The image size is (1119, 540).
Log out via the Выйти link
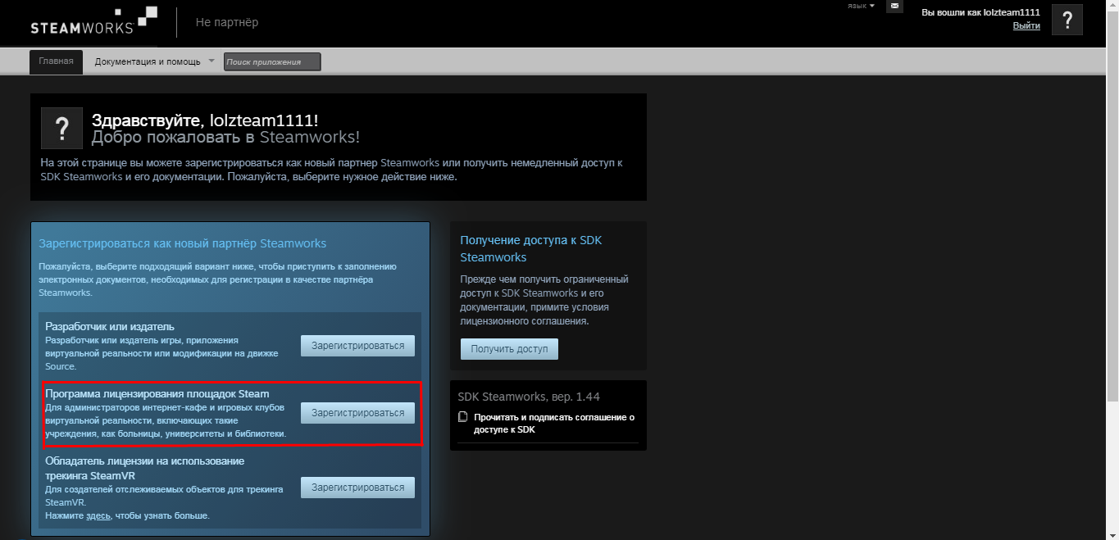tap(1026, 25)
